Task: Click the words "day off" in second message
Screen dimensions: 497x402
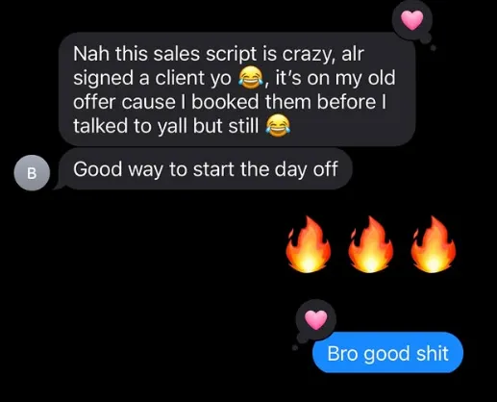Action: point(306,169)
